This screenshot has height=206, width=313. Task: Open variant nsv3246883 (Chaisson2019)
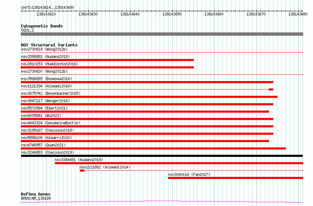click(47, 152)
